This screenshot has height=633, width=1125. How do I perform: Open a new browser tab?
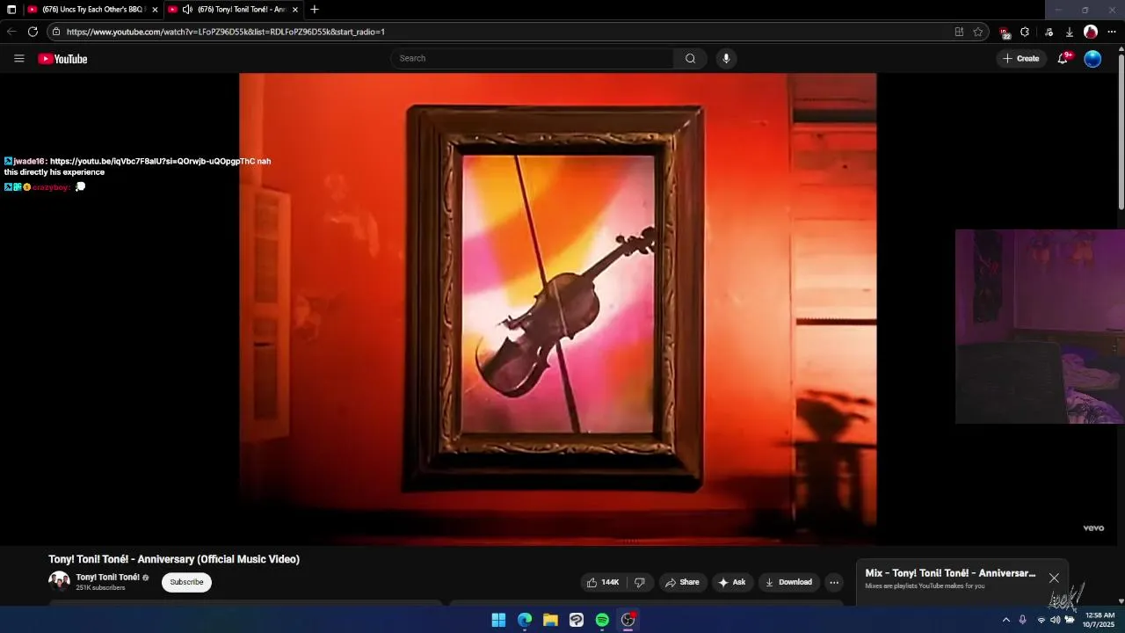pos(315,10)
